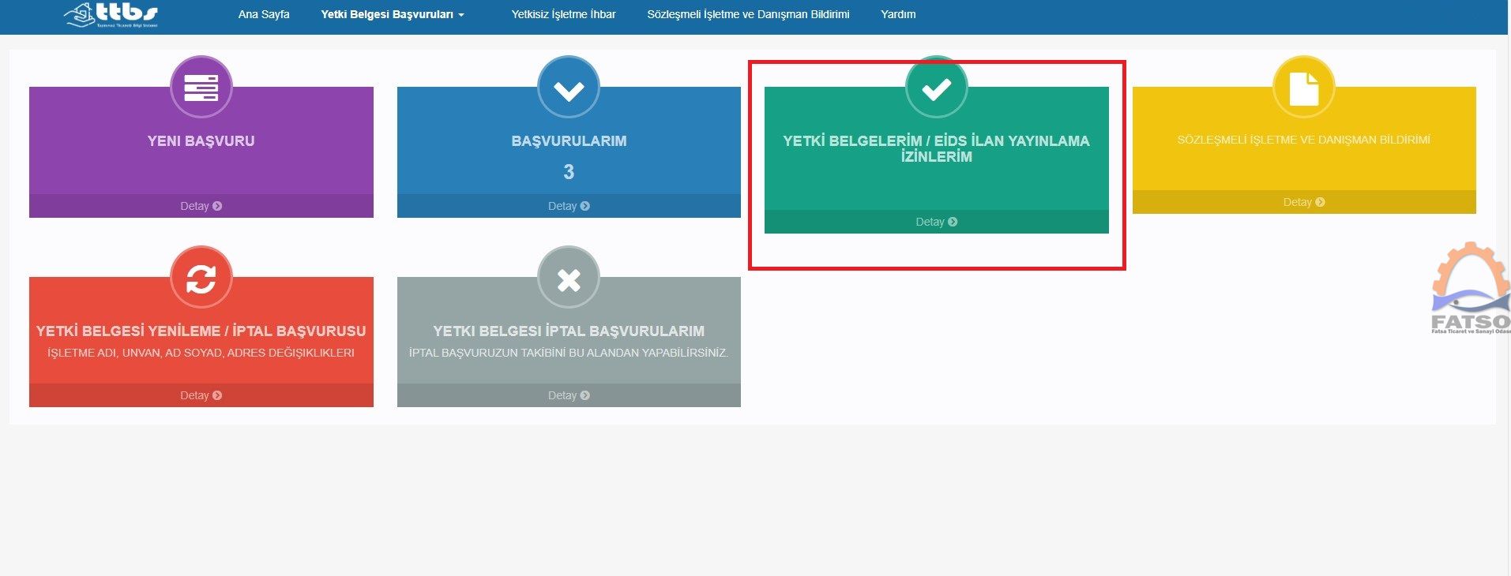
Task: Click the FATSO logo on right edge
Action: (1471, 290)
